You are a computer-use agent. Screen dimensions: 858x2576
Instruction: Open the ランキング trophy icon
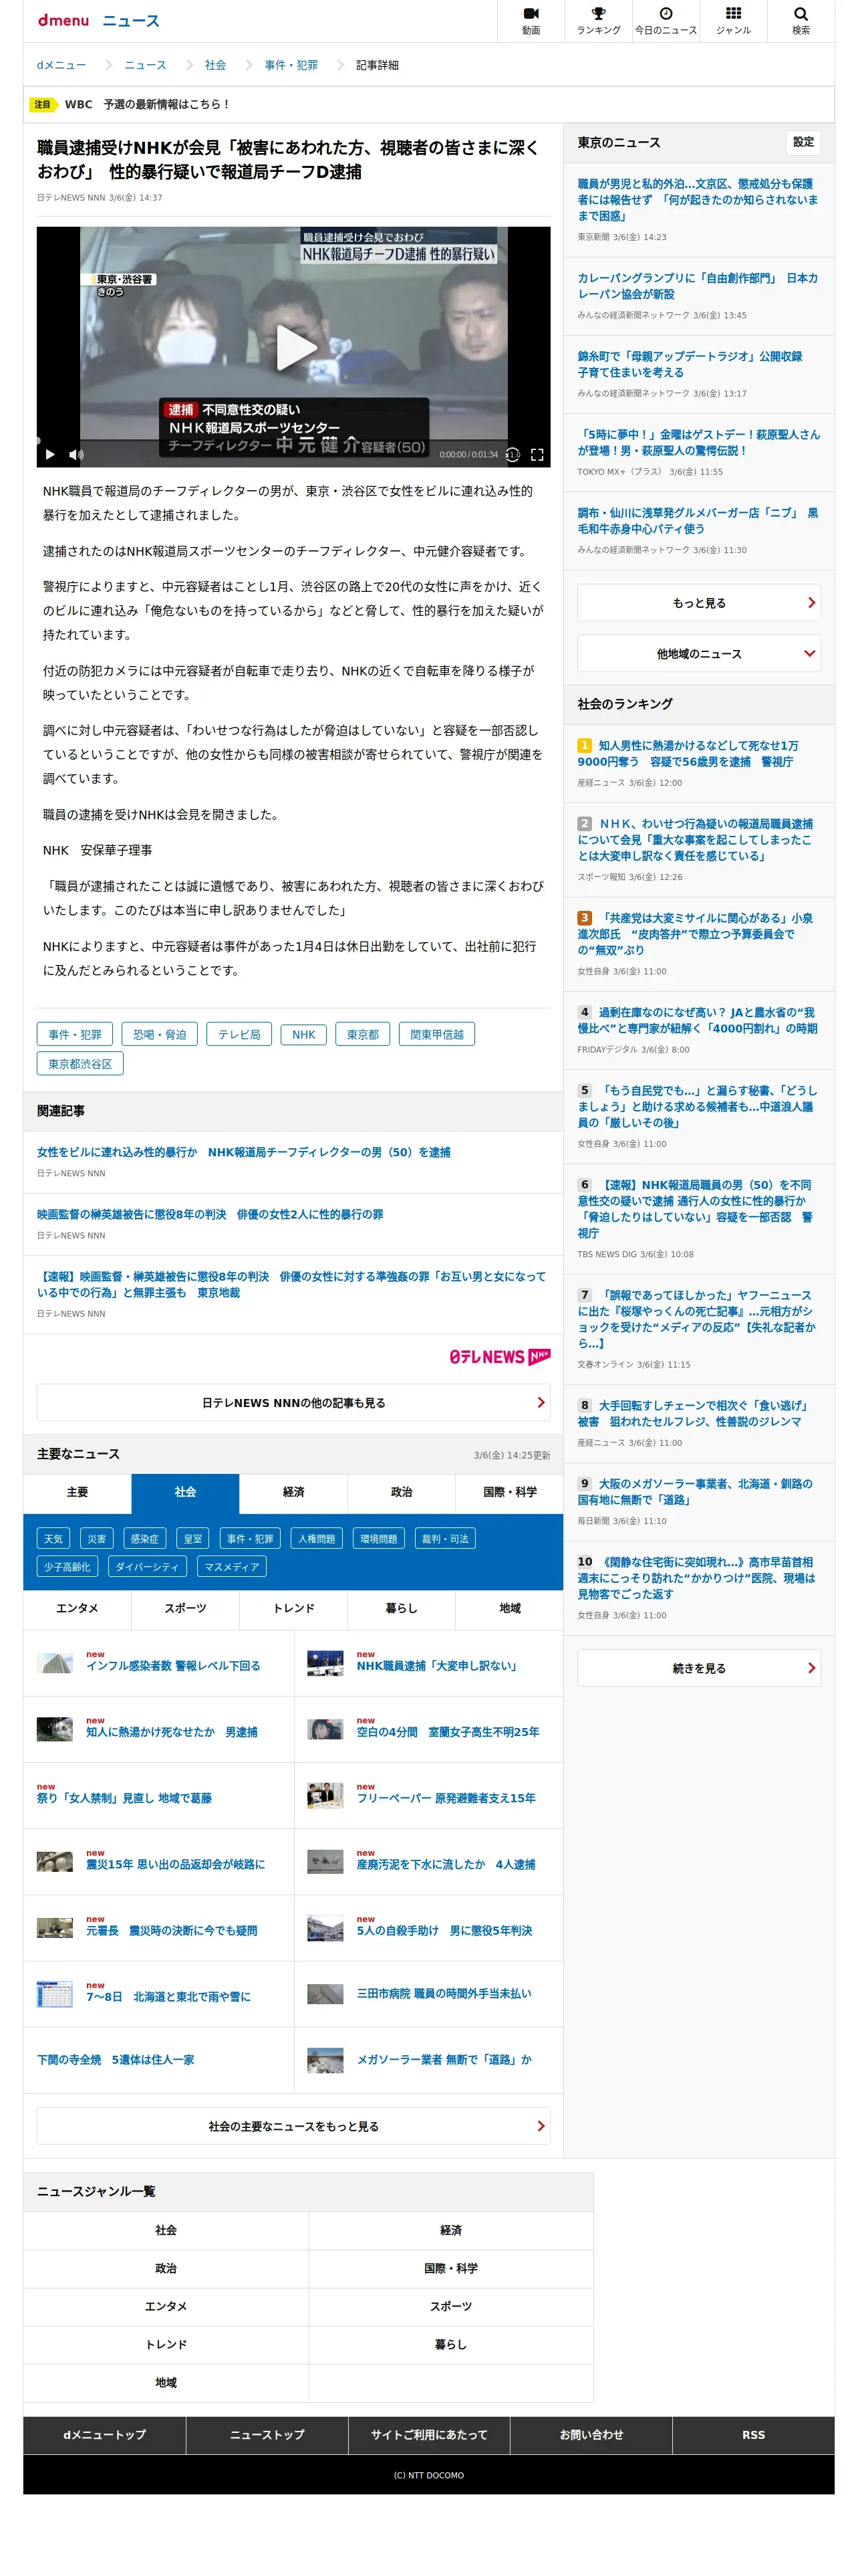point(598,20)
